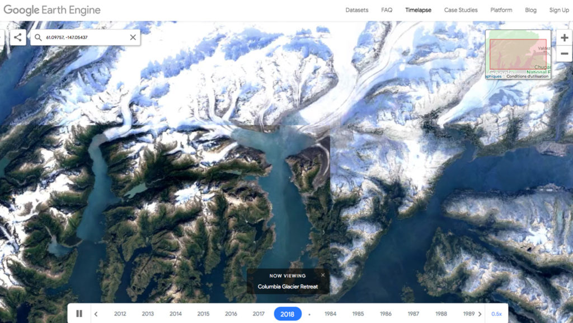This screenshot has height=323, width=573.
Task: Advance timeline with right chevron
Action: tap(480, 314)
